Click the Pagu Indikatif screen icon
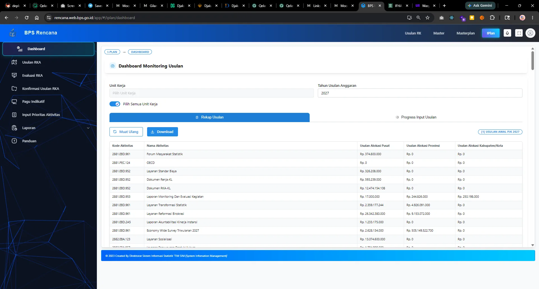 tap(14, 101)
